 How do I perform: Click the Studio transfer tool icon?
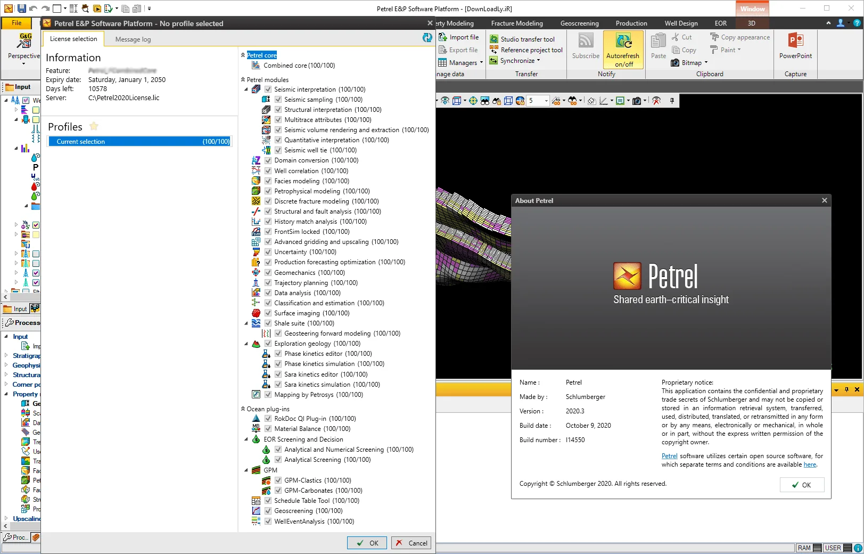pos(494,39)
